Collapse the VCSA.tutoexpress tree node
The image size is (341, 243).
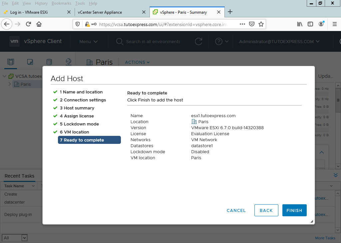[x=4, y=76]
